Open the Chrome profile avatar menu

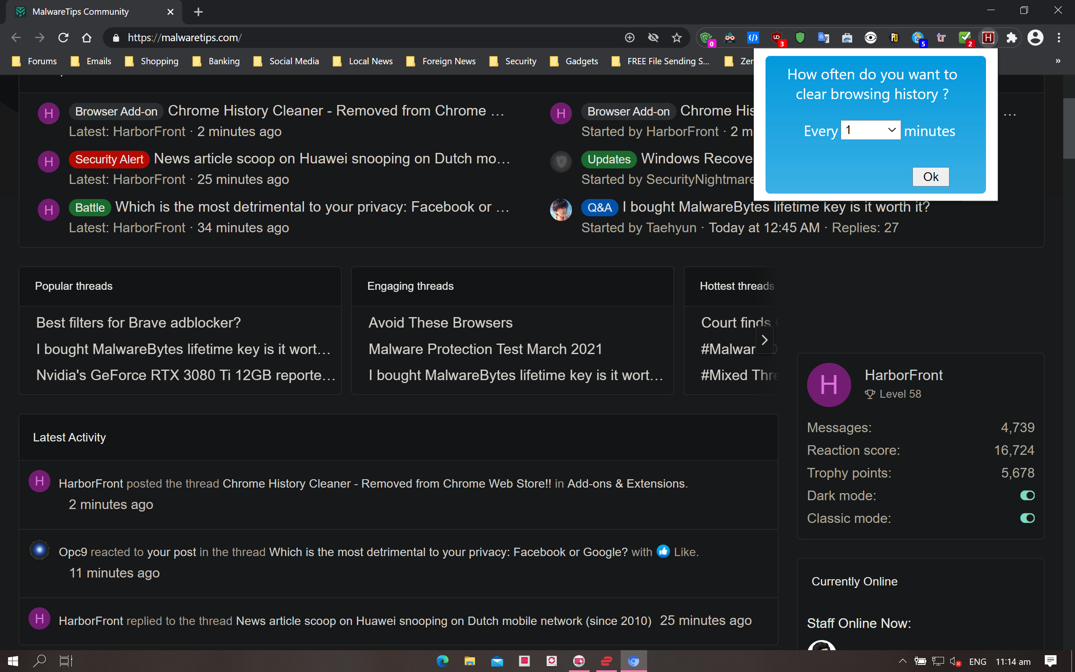coord(1035,38)
